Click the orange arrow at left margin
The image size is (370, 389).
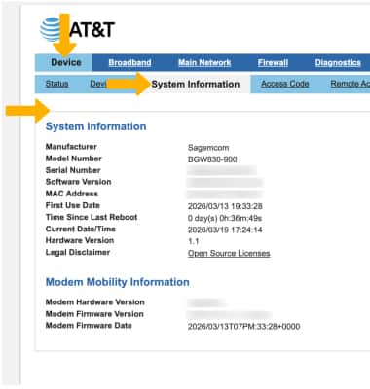27,111
